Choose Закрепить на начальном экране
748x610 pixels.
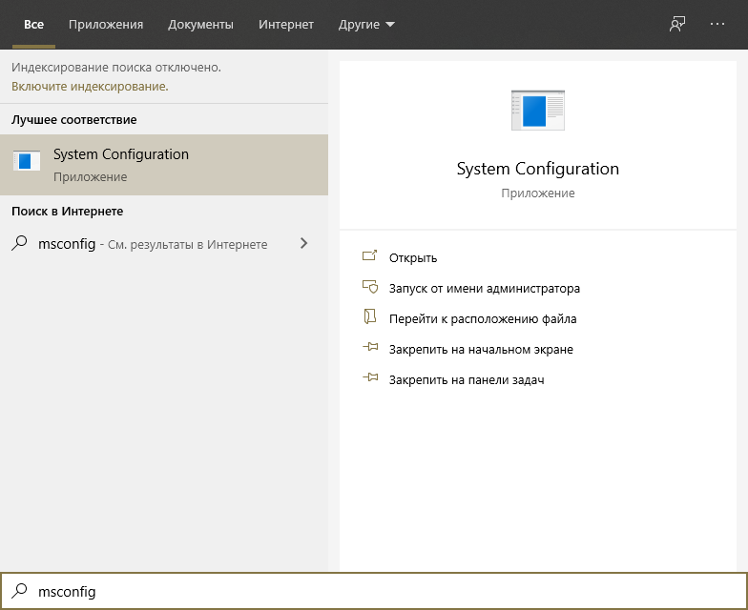[481, 349]
